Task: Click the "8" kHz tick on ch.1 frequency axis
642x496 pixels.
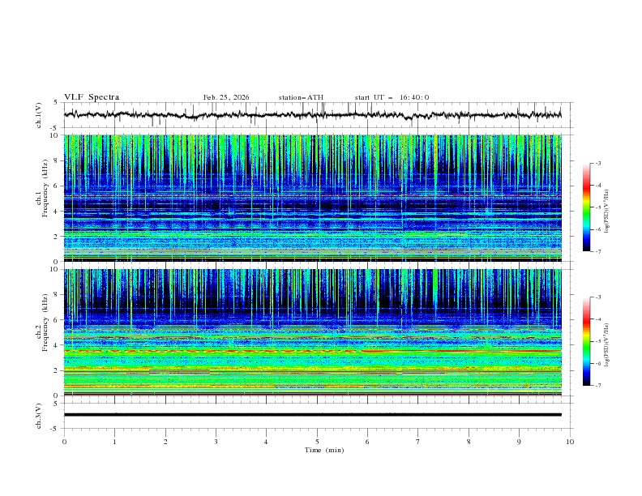Action: tap(58, 160)
